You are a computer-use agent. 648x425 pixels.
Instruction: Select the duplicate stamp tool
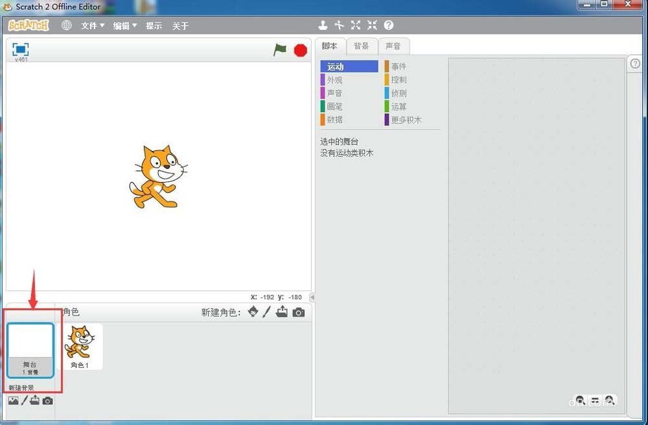[323, 26]
